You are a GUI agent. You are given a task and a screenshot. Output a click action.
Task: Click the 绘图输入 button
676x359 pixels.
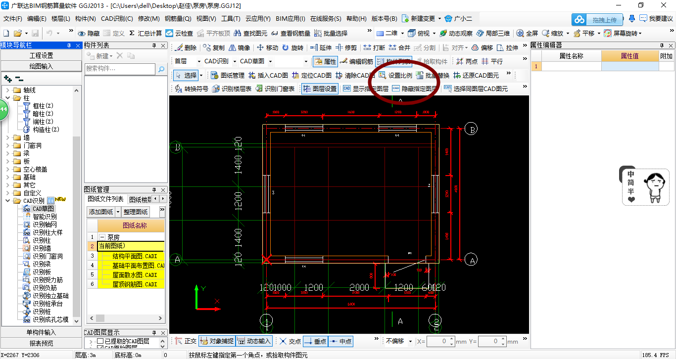(41, 66)
